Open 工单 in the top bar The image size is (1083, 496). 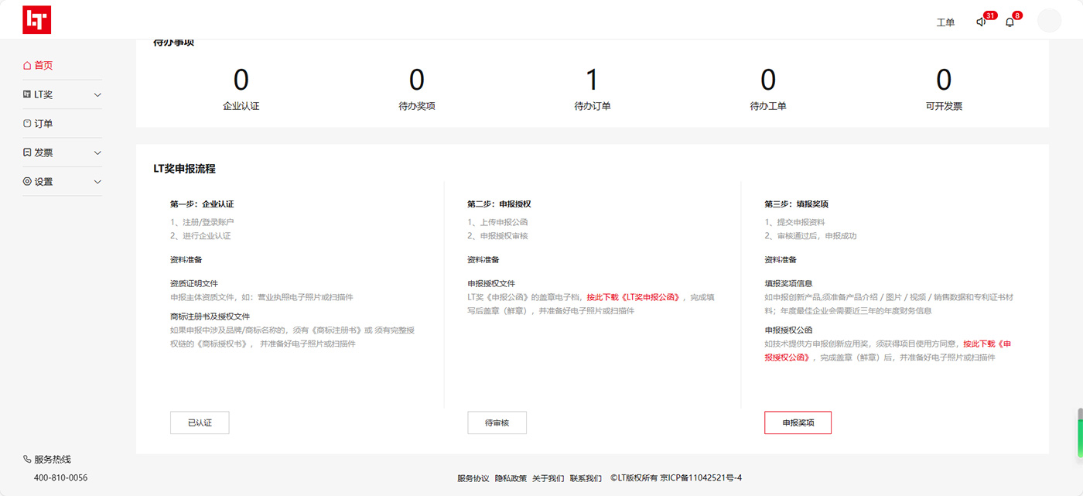945,22
